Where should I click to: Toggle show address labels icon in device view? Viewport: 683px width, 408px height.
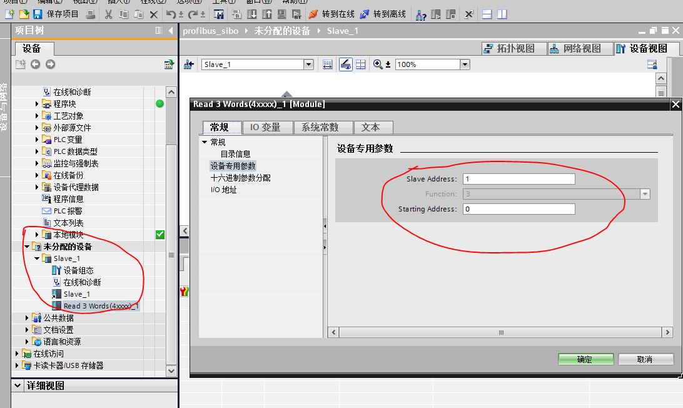pos(328,64)
